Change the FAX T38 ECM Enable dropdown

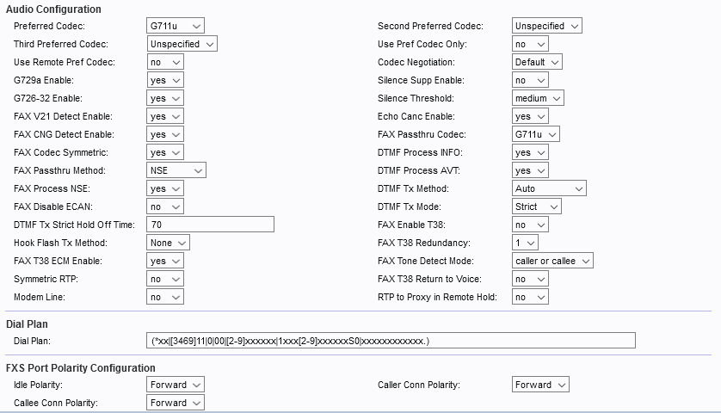(x=165, y=261)
